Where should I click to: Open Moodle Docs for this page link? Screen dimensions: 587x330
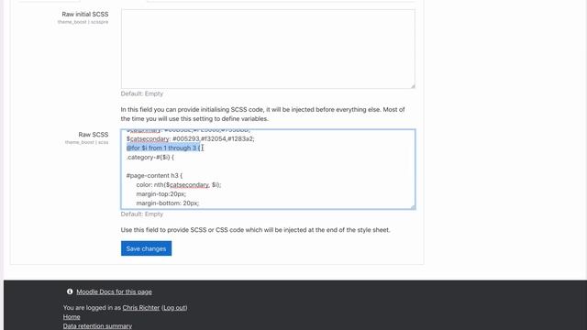pos(114,291)
